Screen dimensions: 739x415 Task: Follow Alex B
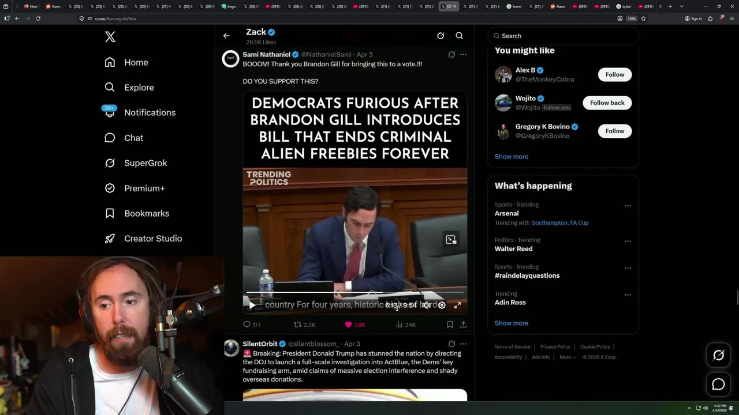pyautogui.click(x=615, y=74)
